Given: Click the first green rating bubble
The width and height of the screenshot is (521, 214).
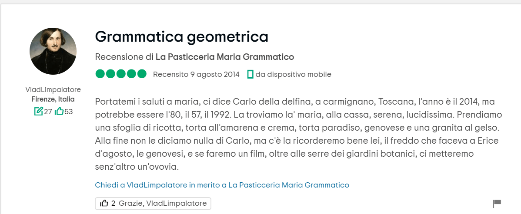Looking at the screenshot, I should (x=100, y=74).
